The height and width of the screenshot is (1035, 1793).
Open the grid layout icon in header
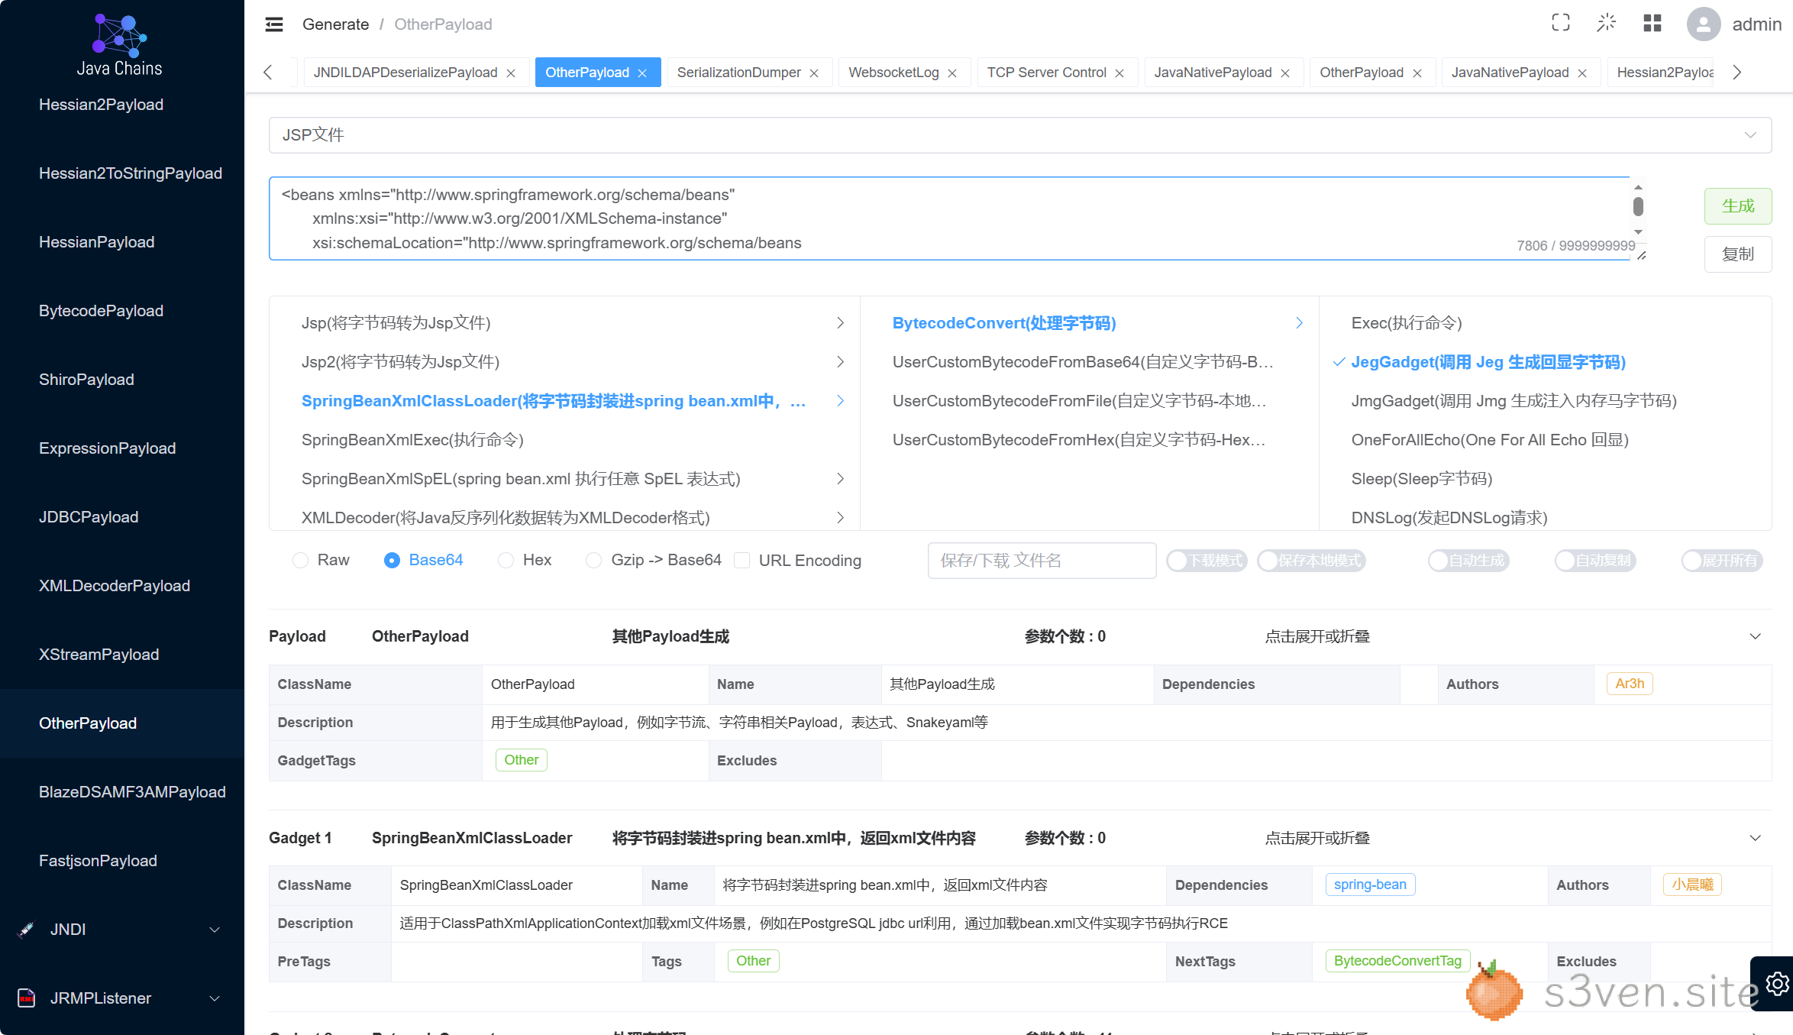pos(1652,23)
